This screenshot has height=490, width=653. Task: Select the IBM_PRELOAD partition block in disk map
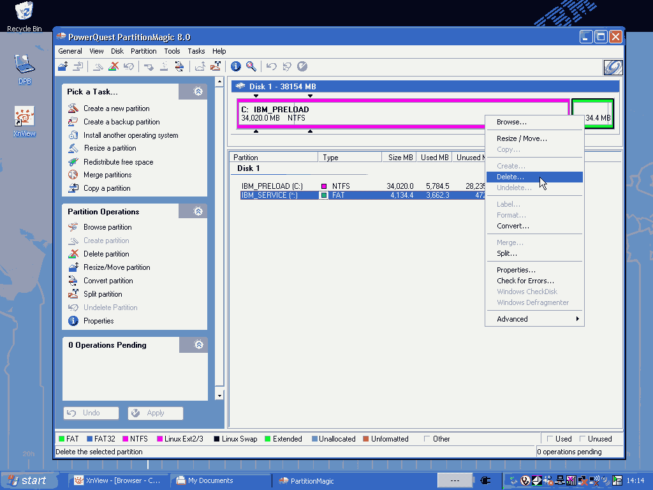tap(402, 114)
